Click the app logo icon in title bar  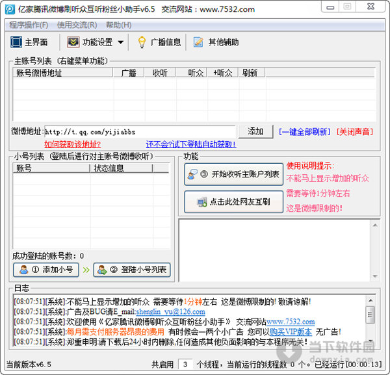pyautogui.click(x=10, y=10)
